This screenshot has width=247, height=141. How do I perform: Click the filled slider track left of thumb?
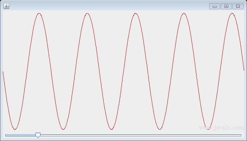pos(20,135)
